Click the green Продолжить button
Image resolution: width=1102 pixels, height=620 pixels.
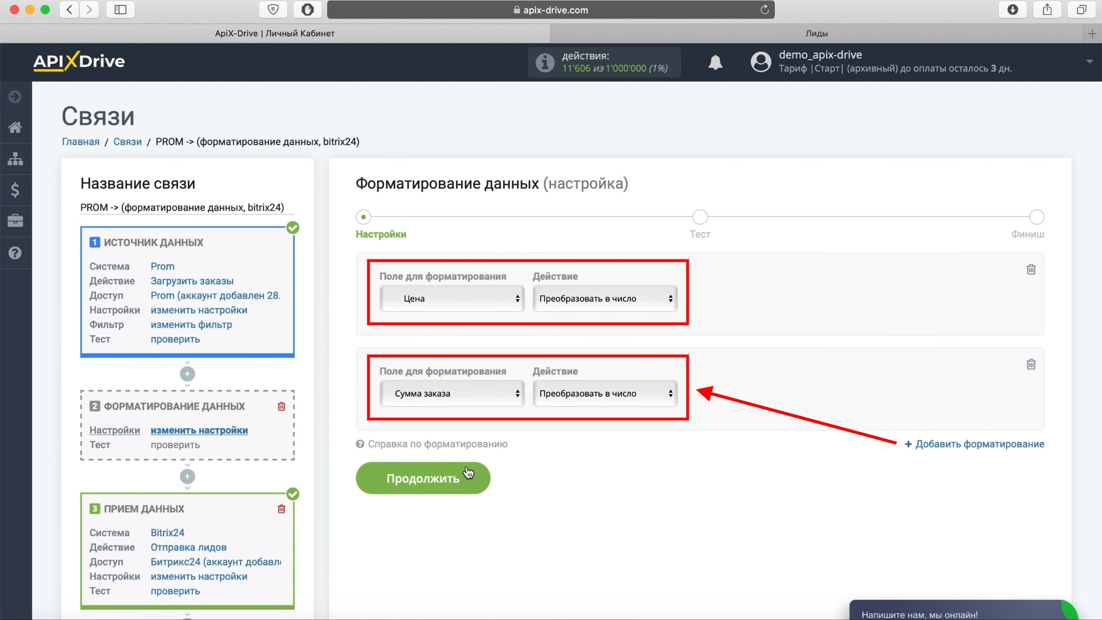point(423,478)
